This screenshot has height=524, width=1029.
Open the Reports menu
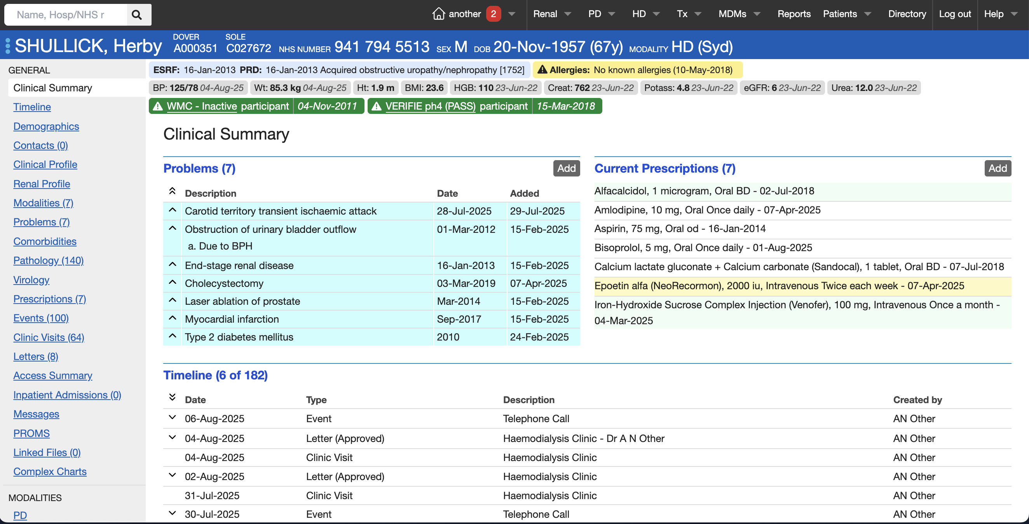[794, 14]
